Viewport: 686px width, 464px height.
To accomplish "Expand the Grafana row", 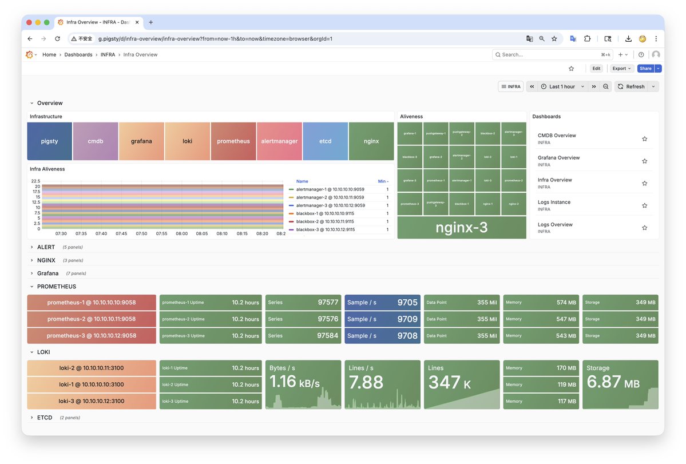I will pos(32,273).
